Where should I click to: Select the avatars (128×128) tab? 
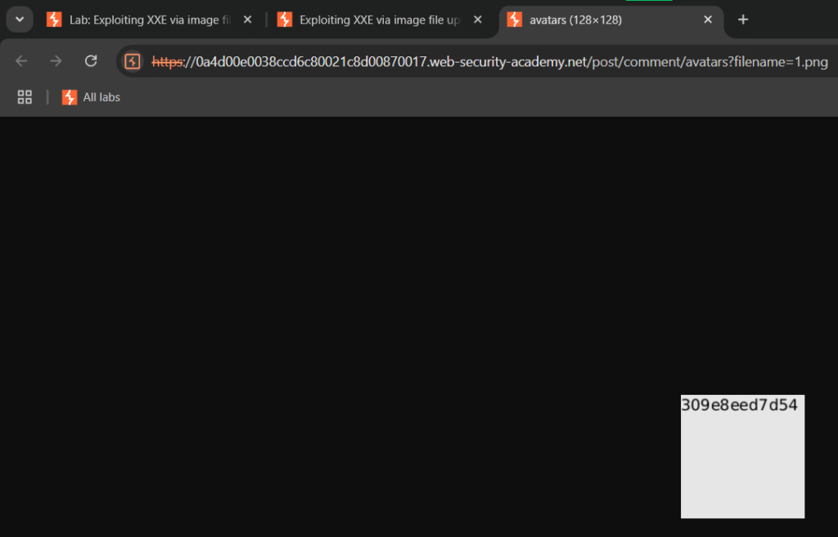610,20
